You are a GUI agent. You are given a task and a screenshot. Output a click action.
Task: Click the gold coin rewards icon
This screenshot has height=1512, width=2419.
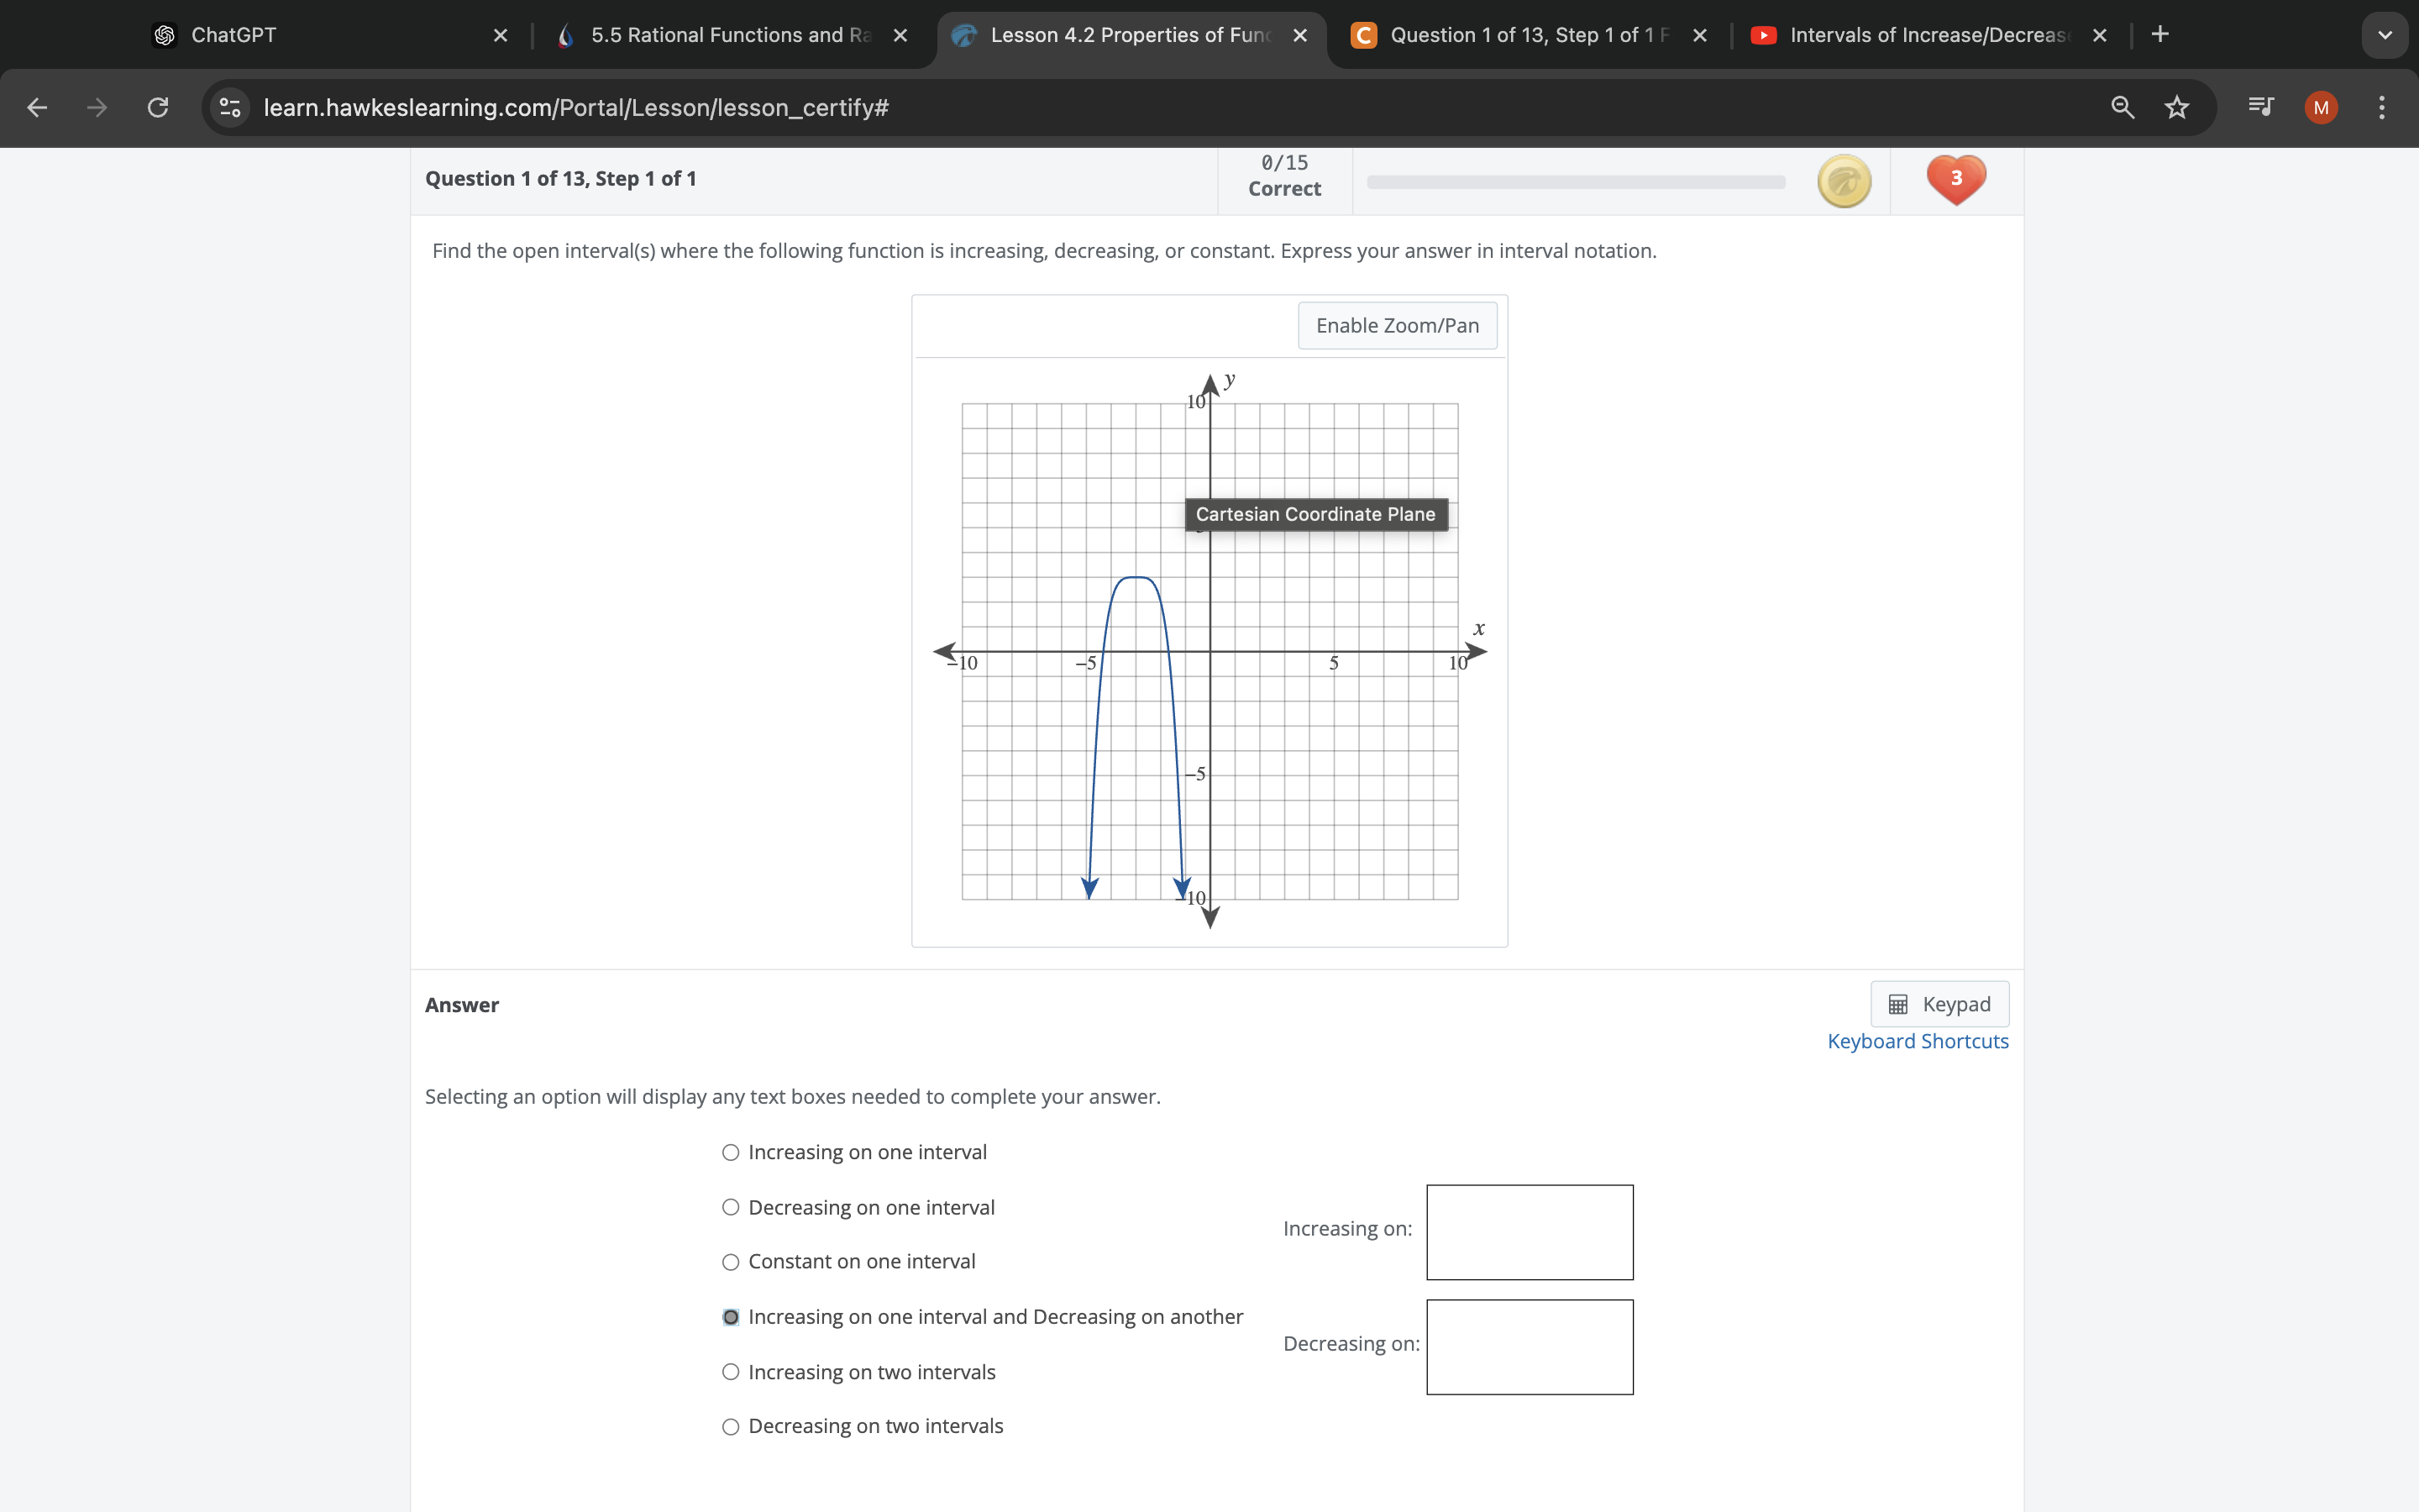point(1844,181)
